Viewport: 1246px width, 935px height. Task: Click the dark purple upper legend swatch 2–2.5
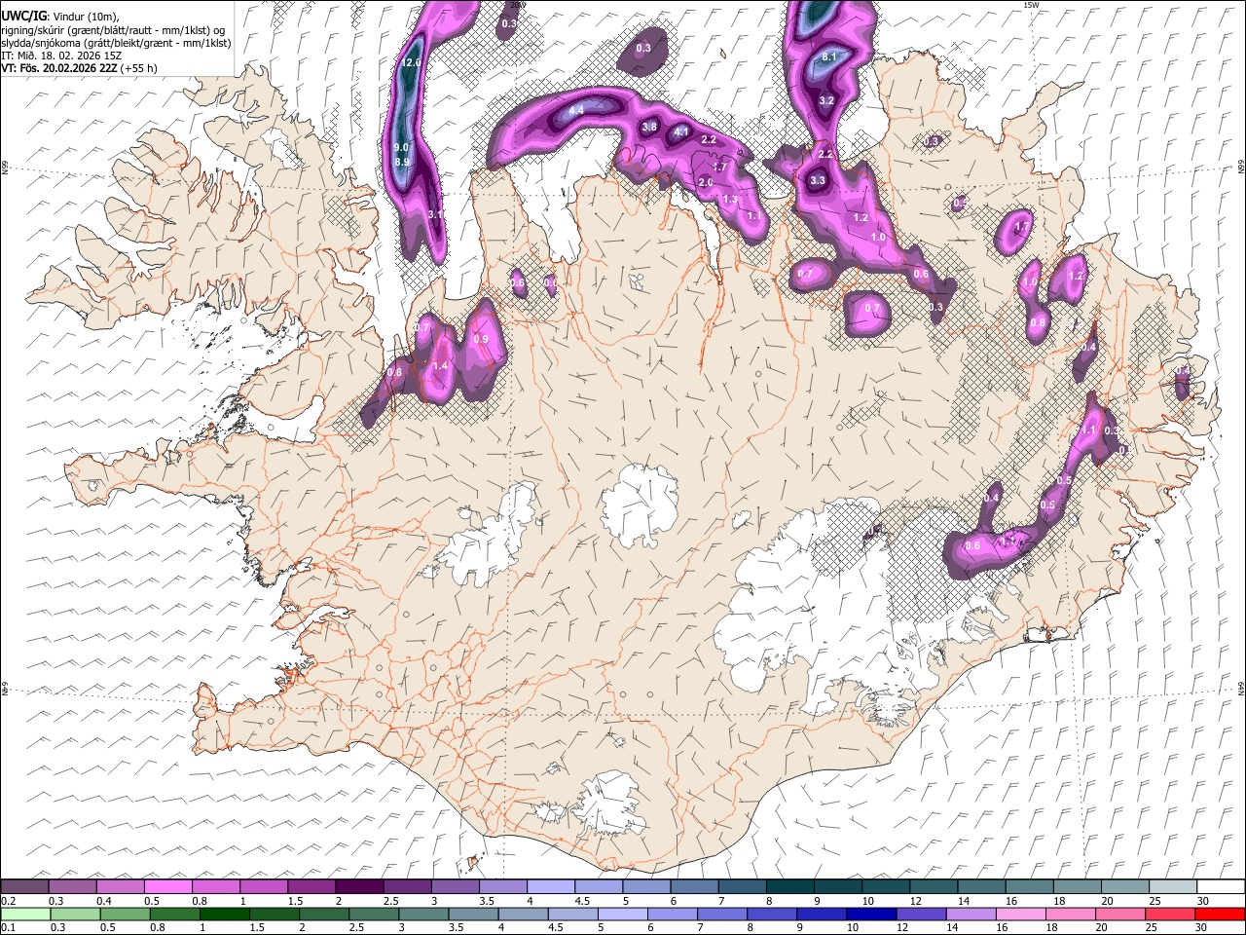pyautogui.click(x=359, y=886)
